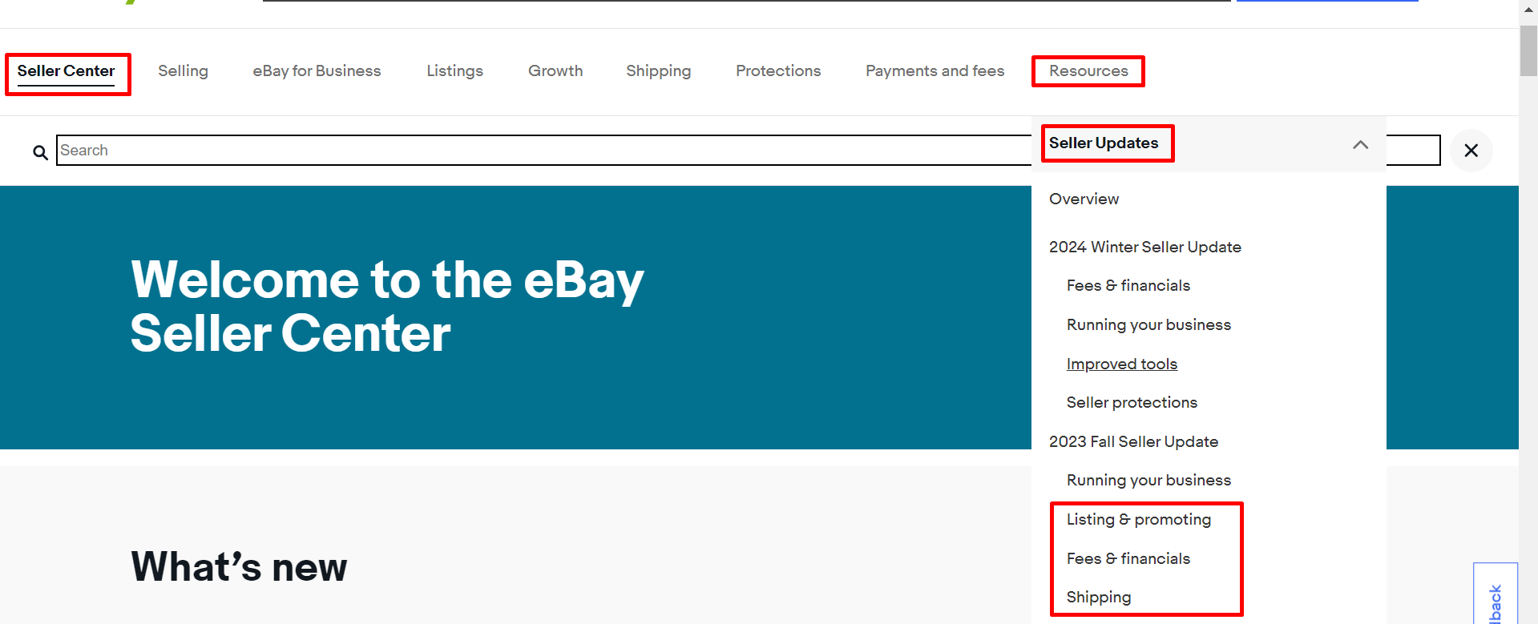Open Fees & financials under 2023 Fall
This screenshot has width=1538, height=624.
pyautogui.click(x=1128, y=558)
